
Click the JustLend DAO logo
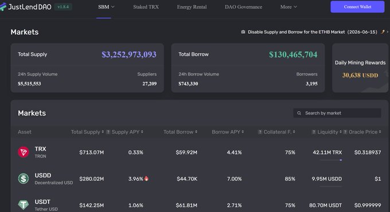[26, 7]
